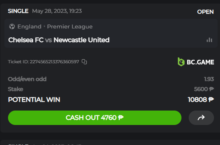The height and width of the screenshot is (145, 220).
Task: Open the Premier League breadcrumb link
Action: point(70,26)
